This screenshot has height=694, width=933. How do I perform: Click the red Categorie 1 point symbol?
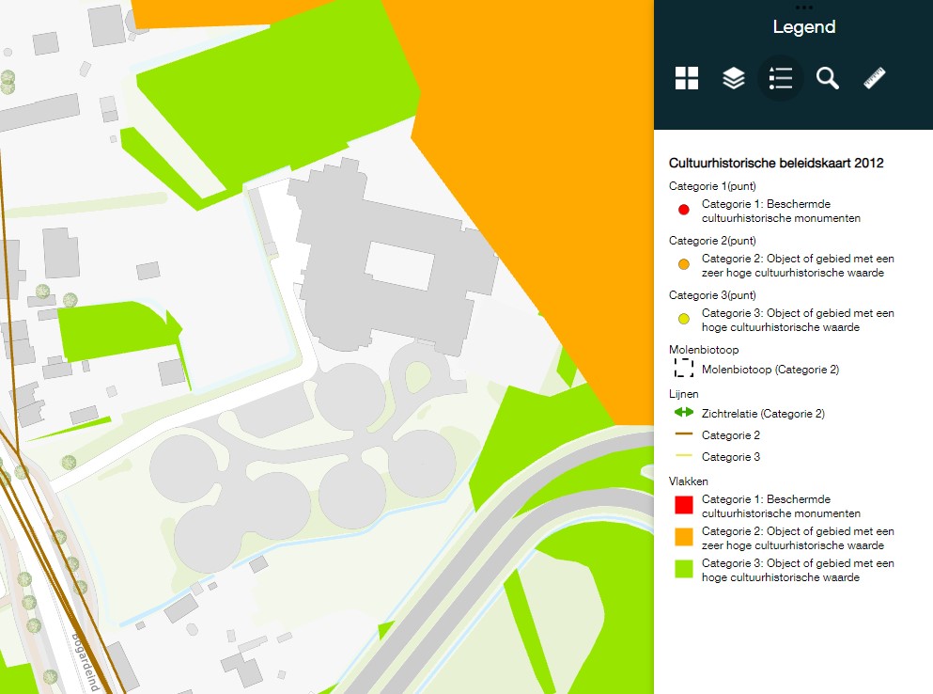coord(684,210)
